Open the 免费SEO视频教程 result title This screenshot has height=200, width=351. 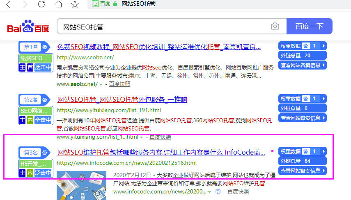(159, 47)
